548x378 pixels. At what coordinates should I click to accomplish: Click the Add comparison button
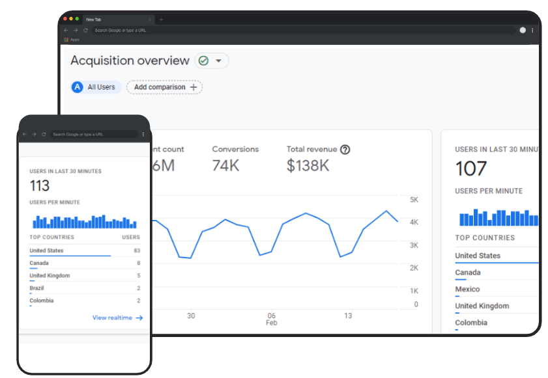164,87
